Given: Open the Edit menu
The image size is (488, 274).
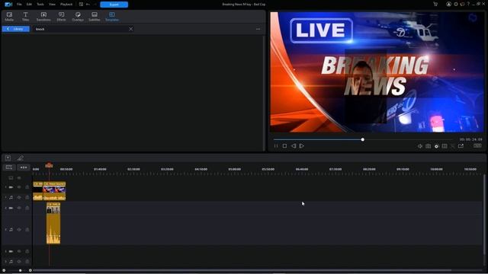Looking at the screenshot, I should pyautogui.click(x=29, y=5).
